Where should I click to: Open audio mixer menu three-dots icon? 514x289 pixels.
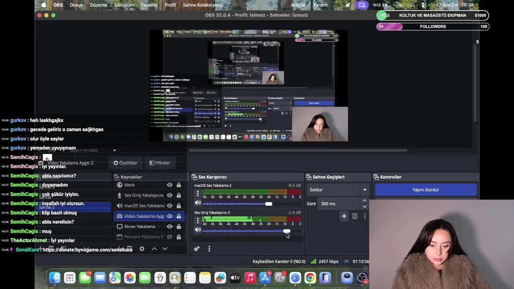[209, 249]
